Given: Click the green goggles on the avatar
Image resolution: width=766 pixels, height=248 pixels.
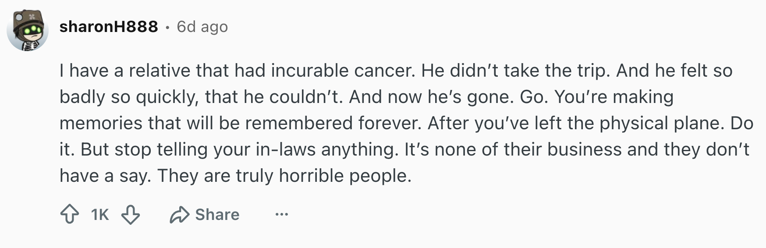Looking at the screenshot, I should [x=34, y=30].
